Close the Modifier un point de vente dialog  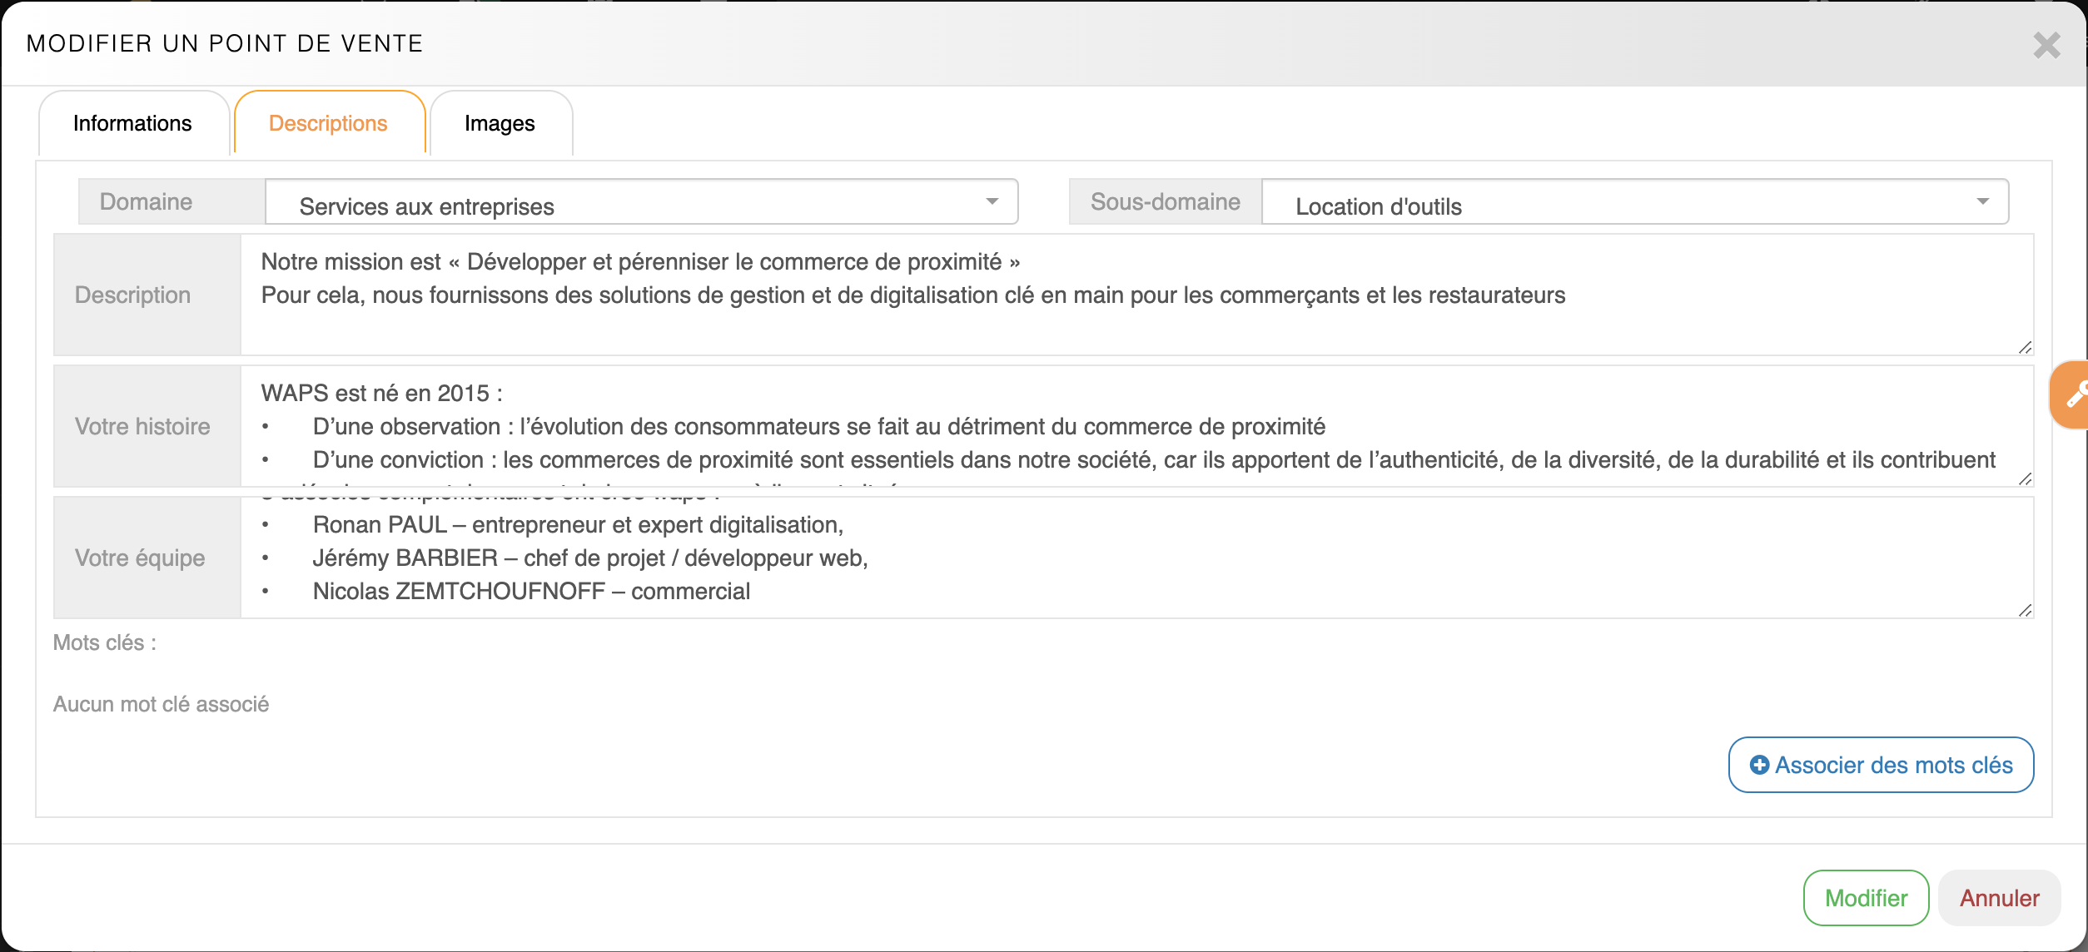(2046, 45)
